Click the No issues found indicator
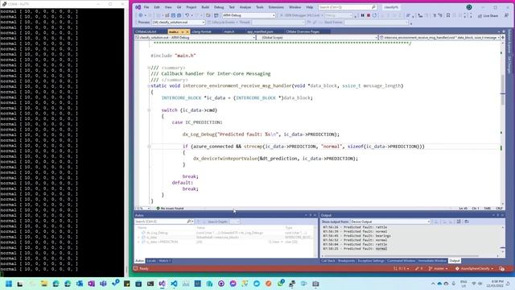This screenshot has width=515, height=290. (170, 208)
